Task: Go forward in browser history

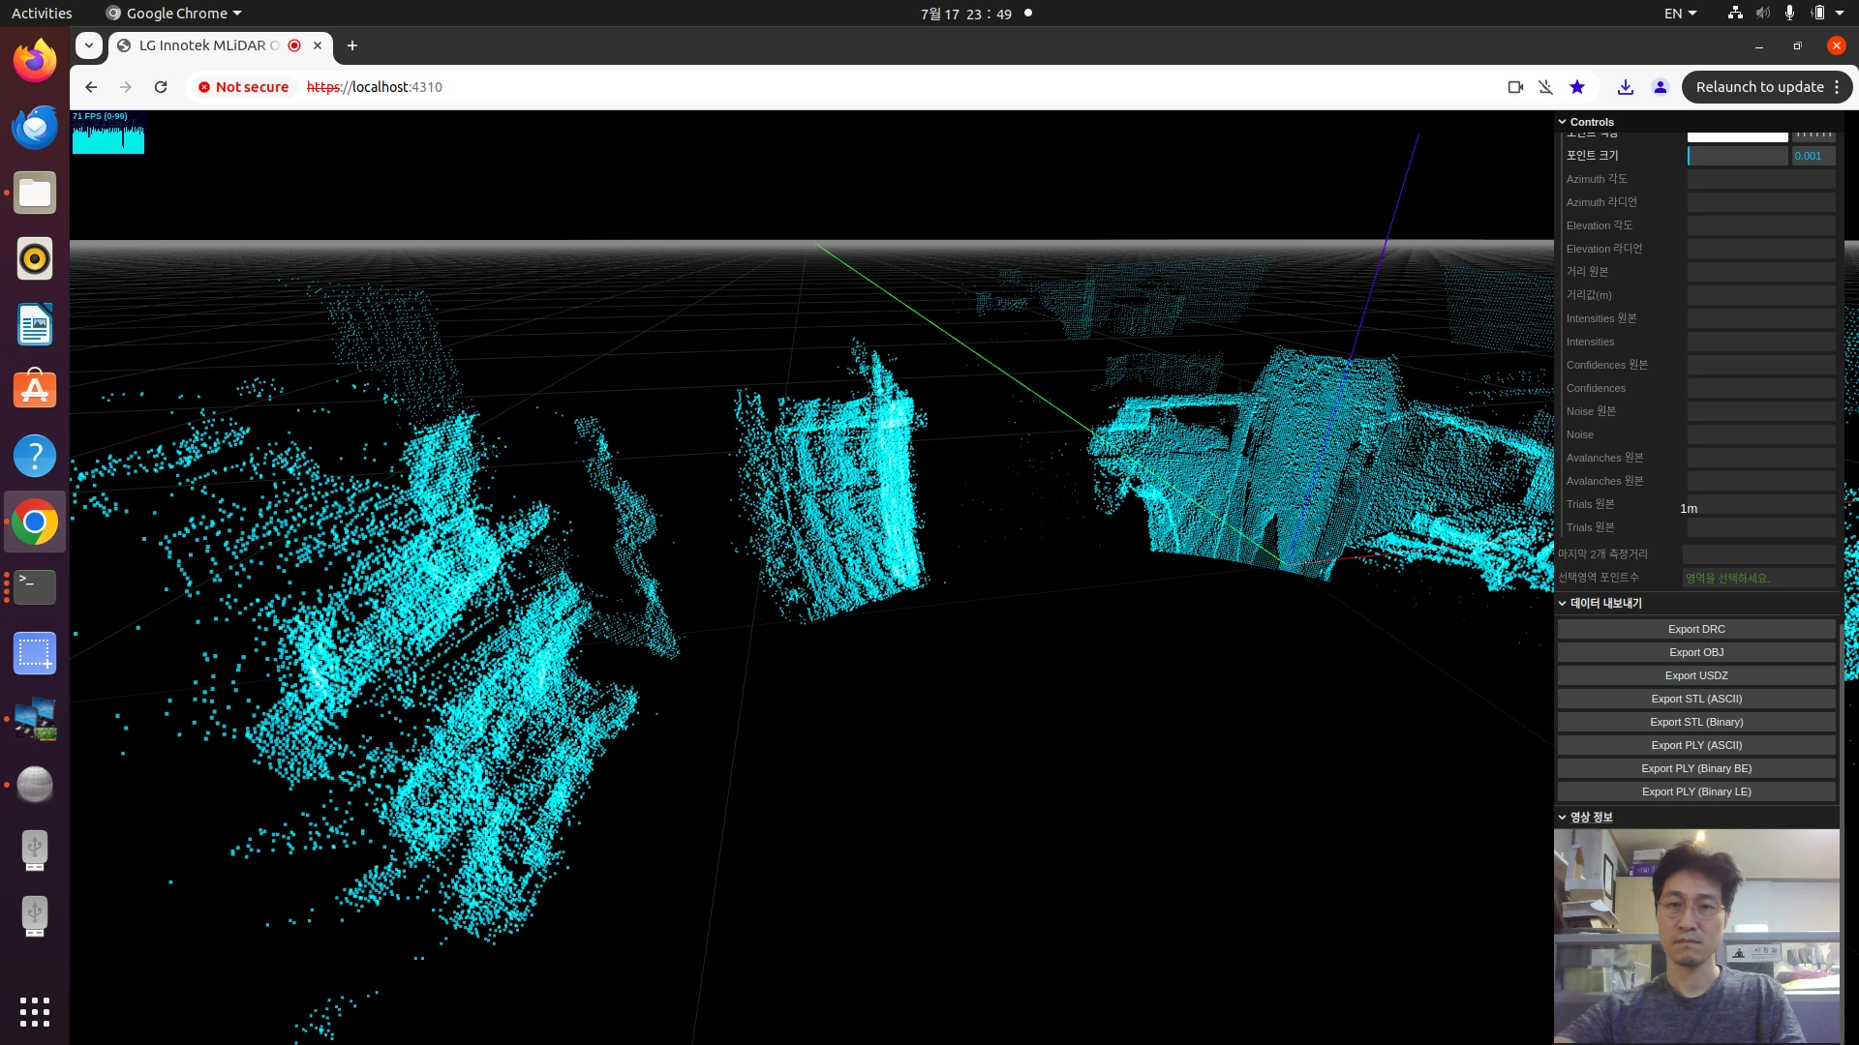Action: click(x=126, y=87)
